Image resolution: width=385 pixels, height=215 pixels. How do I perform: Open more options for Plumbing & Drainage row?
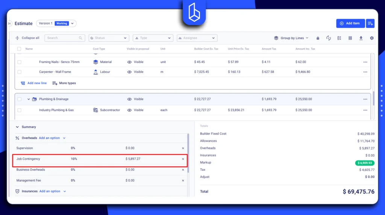365,99
